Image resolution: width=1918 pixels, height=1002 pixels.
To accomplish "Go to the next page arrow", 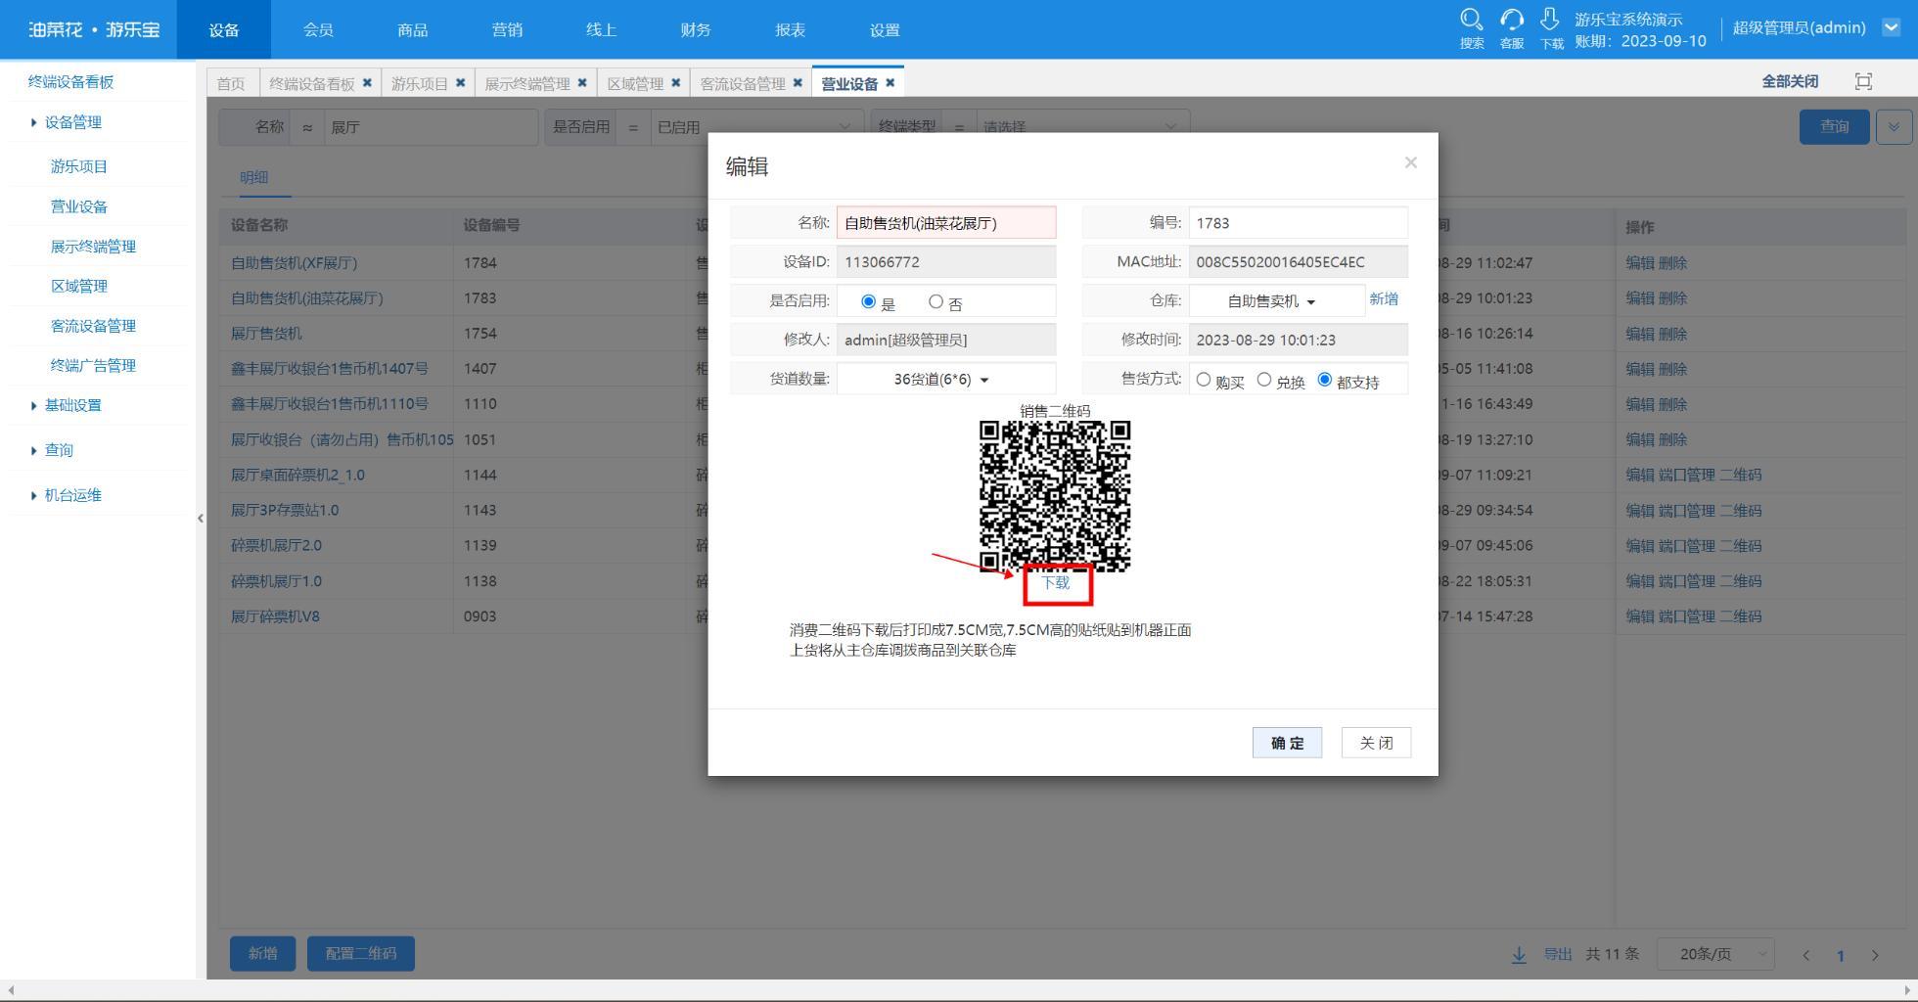I will coord(1875,955).
